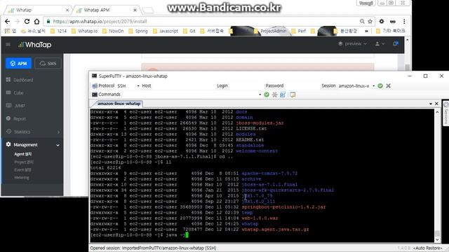The image size is (449, 252).
Task: Click the apache-tomcat-7.0.72 directory name
Action: [x=269, y=174]
